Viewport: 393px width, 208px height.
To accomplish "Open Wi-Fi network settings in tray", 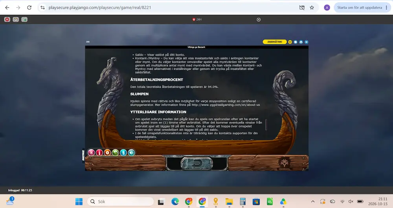I will pos(342,201).
